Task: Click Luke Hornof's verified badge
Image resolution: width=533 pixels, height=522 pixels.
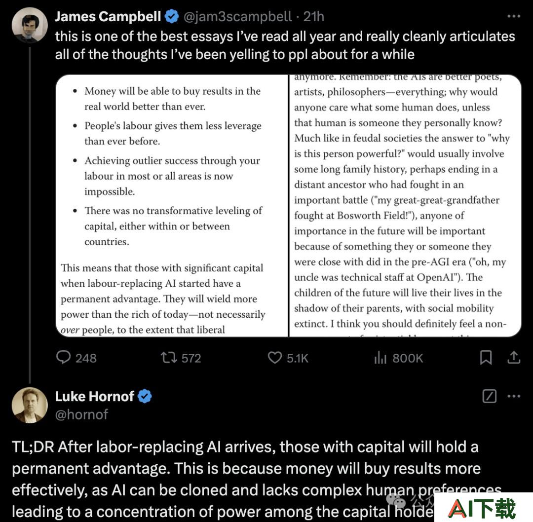Action: coord(145,396)
